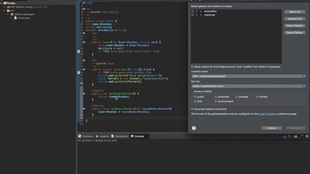This screenshot has height=174, width=310.
Task: Click the JRE System Library icon
Action: click(x=8, y=7)
